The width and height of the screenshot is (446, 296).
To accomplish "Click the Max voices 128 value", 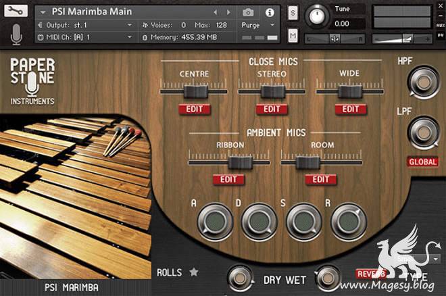I will point(221,25).
